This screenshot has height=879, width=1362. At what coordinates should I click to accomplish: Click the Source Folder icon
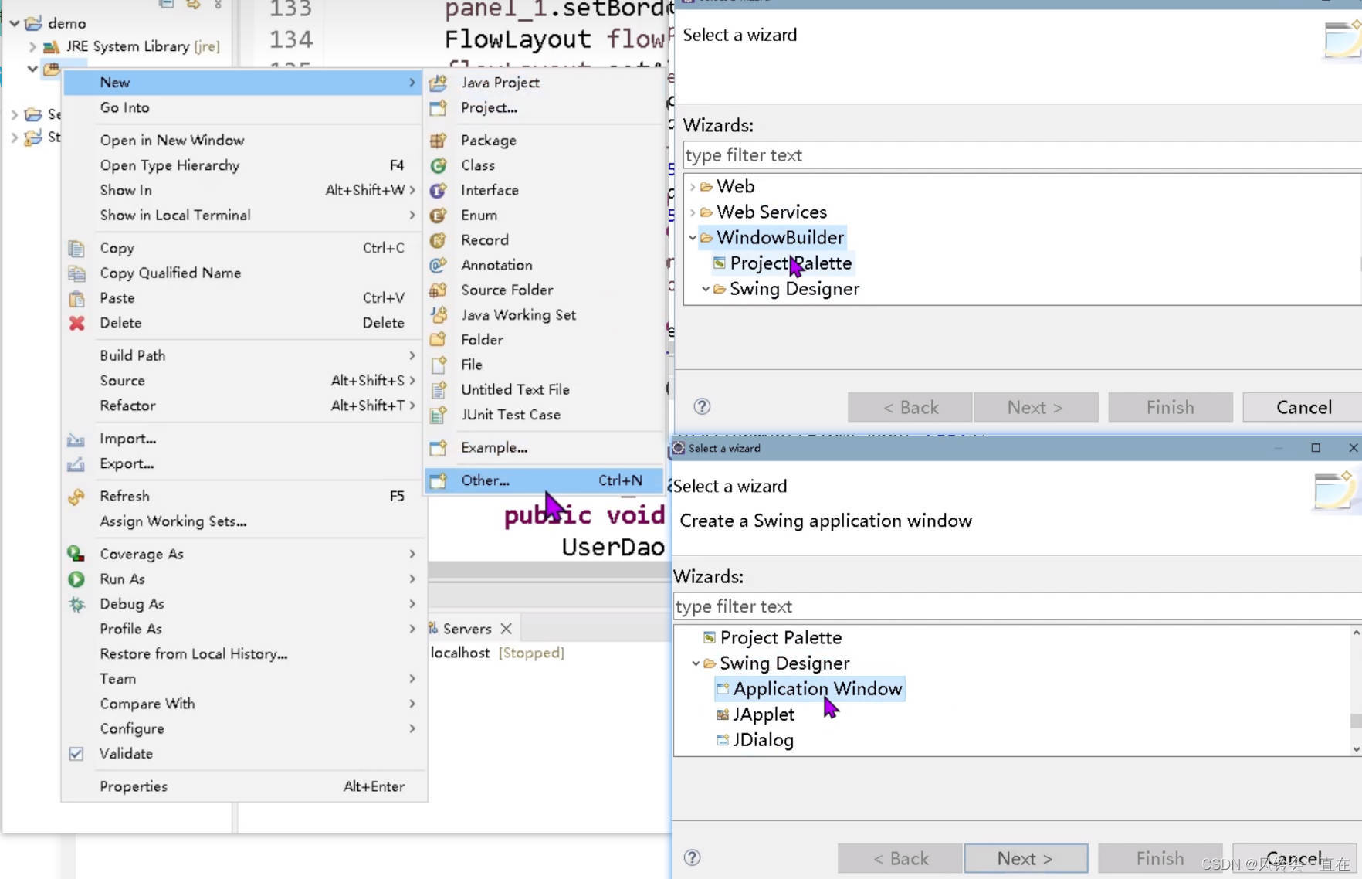pyautogui.click(x=438, y=290)
